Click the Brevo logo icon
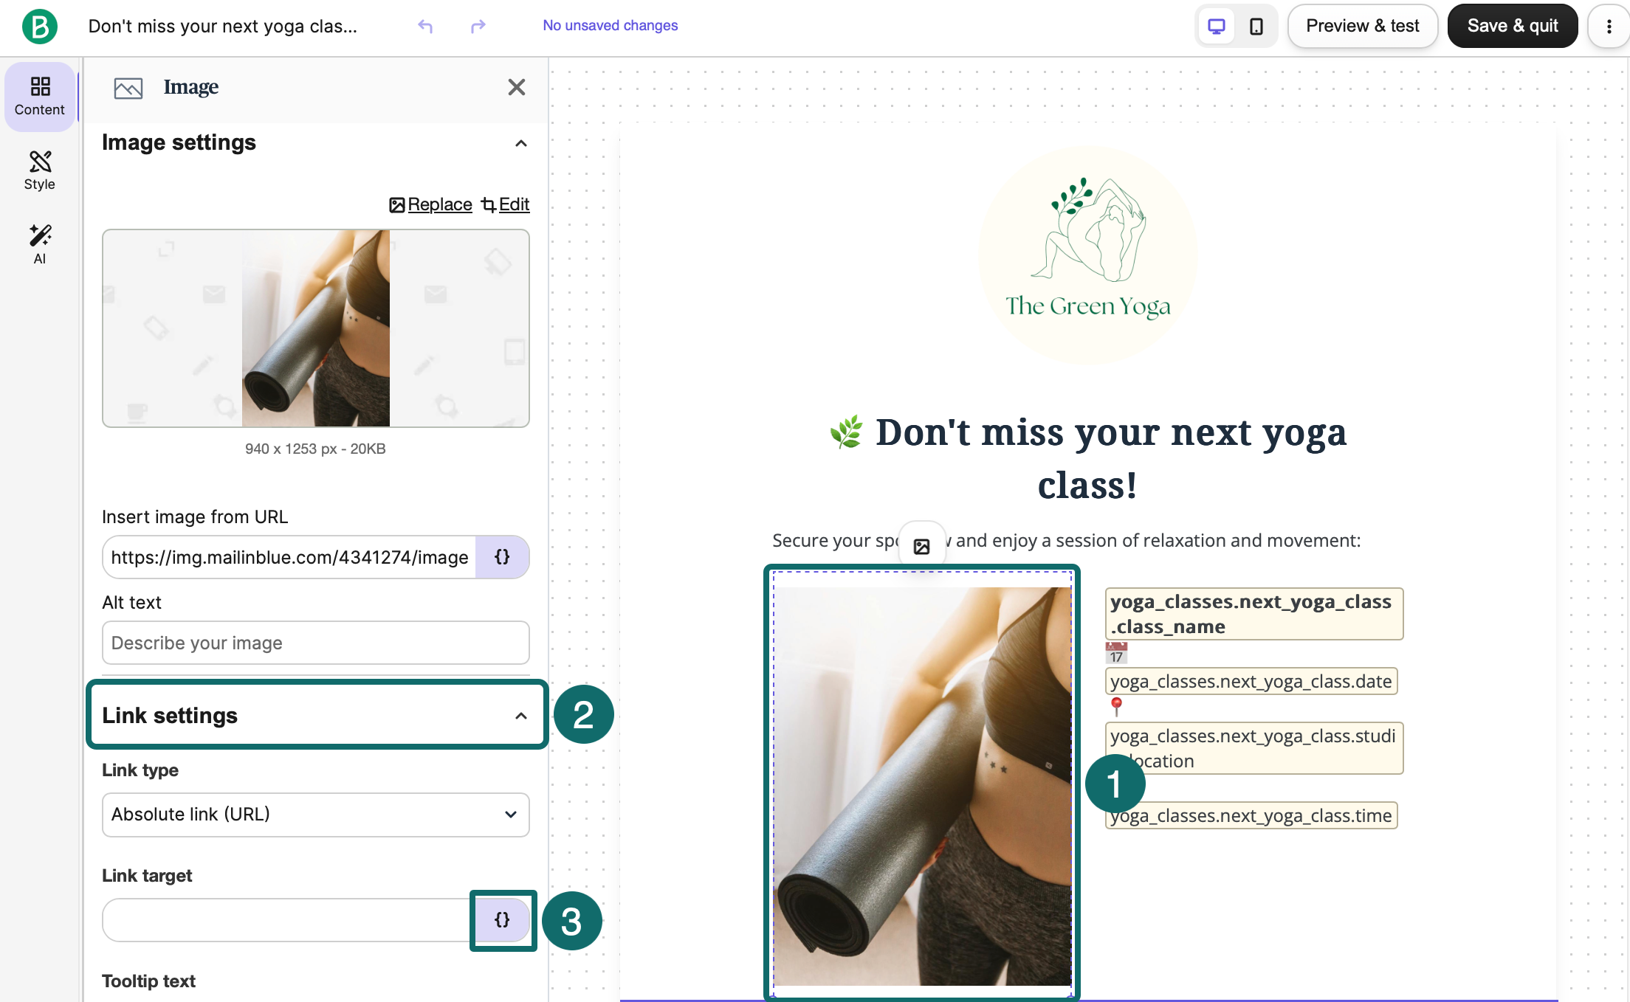 coord(40,27)
